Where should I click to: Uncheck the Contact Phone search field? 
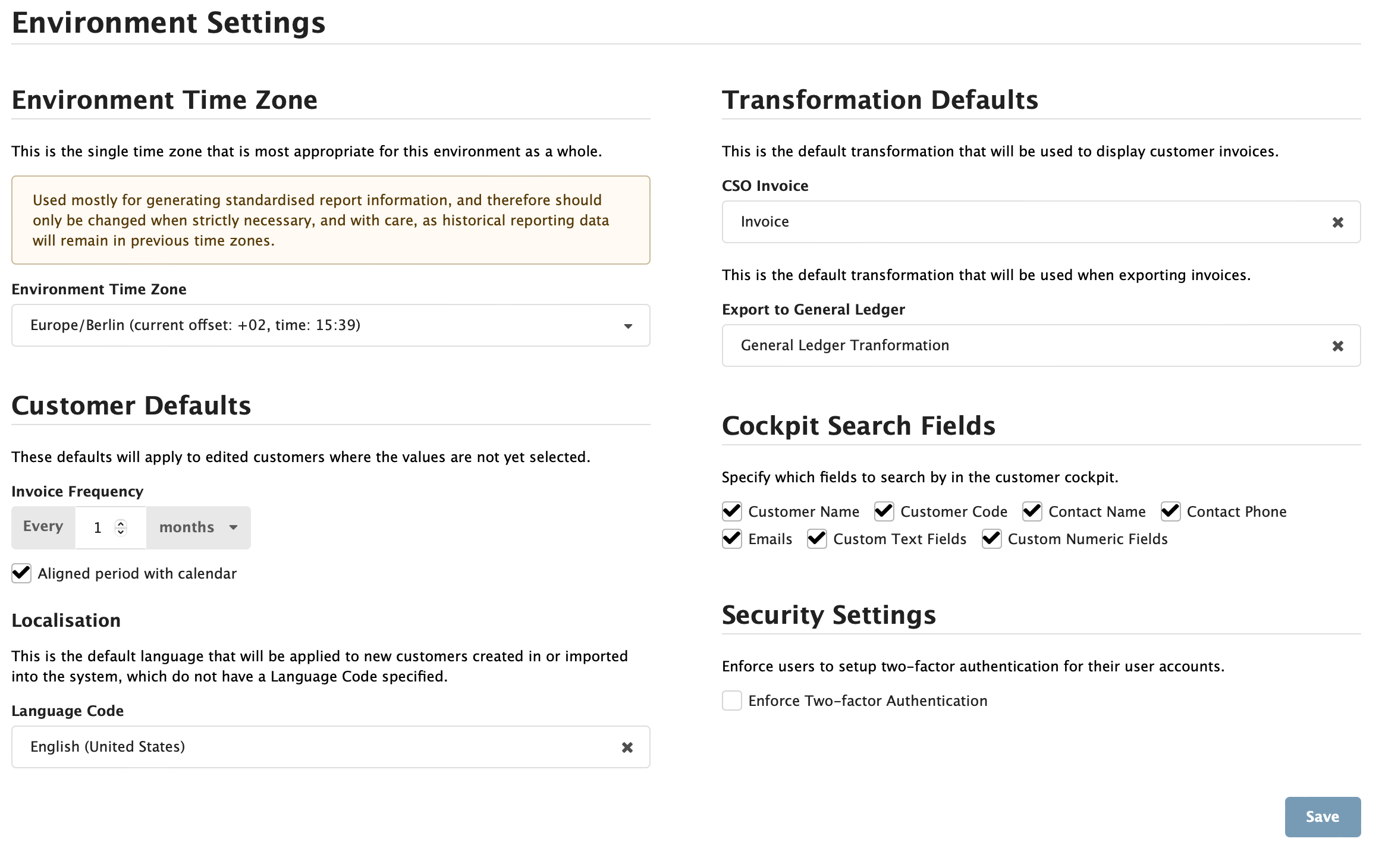(x=1171, y=511)
